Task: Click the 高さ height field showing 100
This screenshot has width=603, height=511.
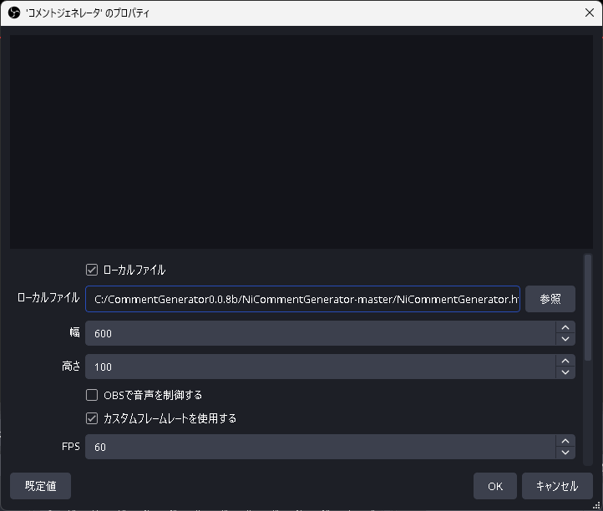Action: (x=321, y=367)
